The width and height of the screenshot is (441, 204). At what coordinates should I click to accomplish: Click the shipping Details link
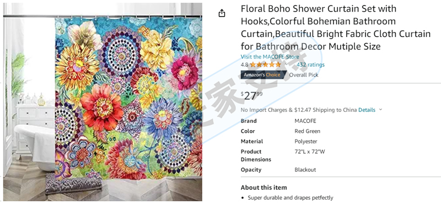click(367, 110)
